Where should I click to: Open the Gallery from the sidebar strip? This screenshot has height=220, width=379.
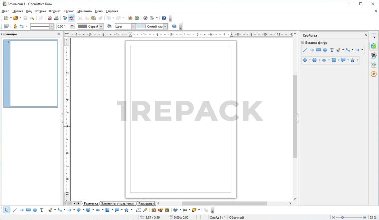373,64
